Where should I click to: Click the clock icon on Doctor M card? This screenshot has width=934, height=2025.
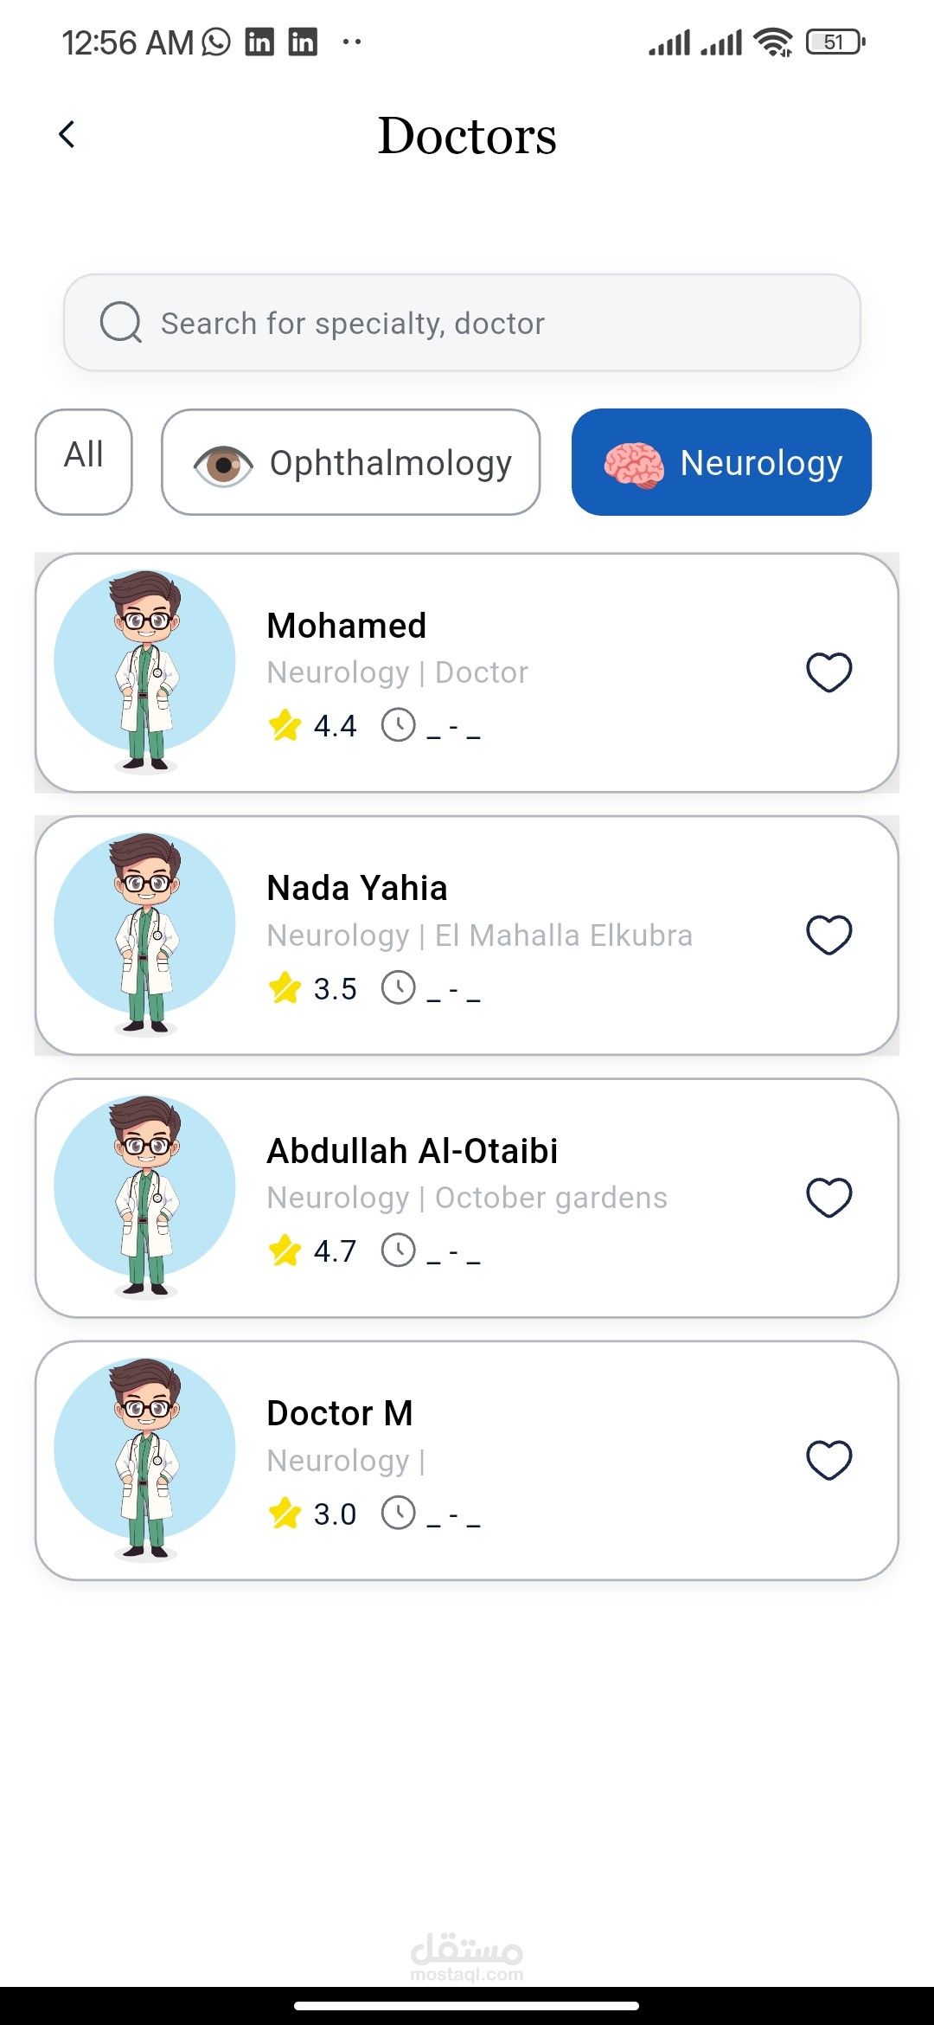point(399,1514)
